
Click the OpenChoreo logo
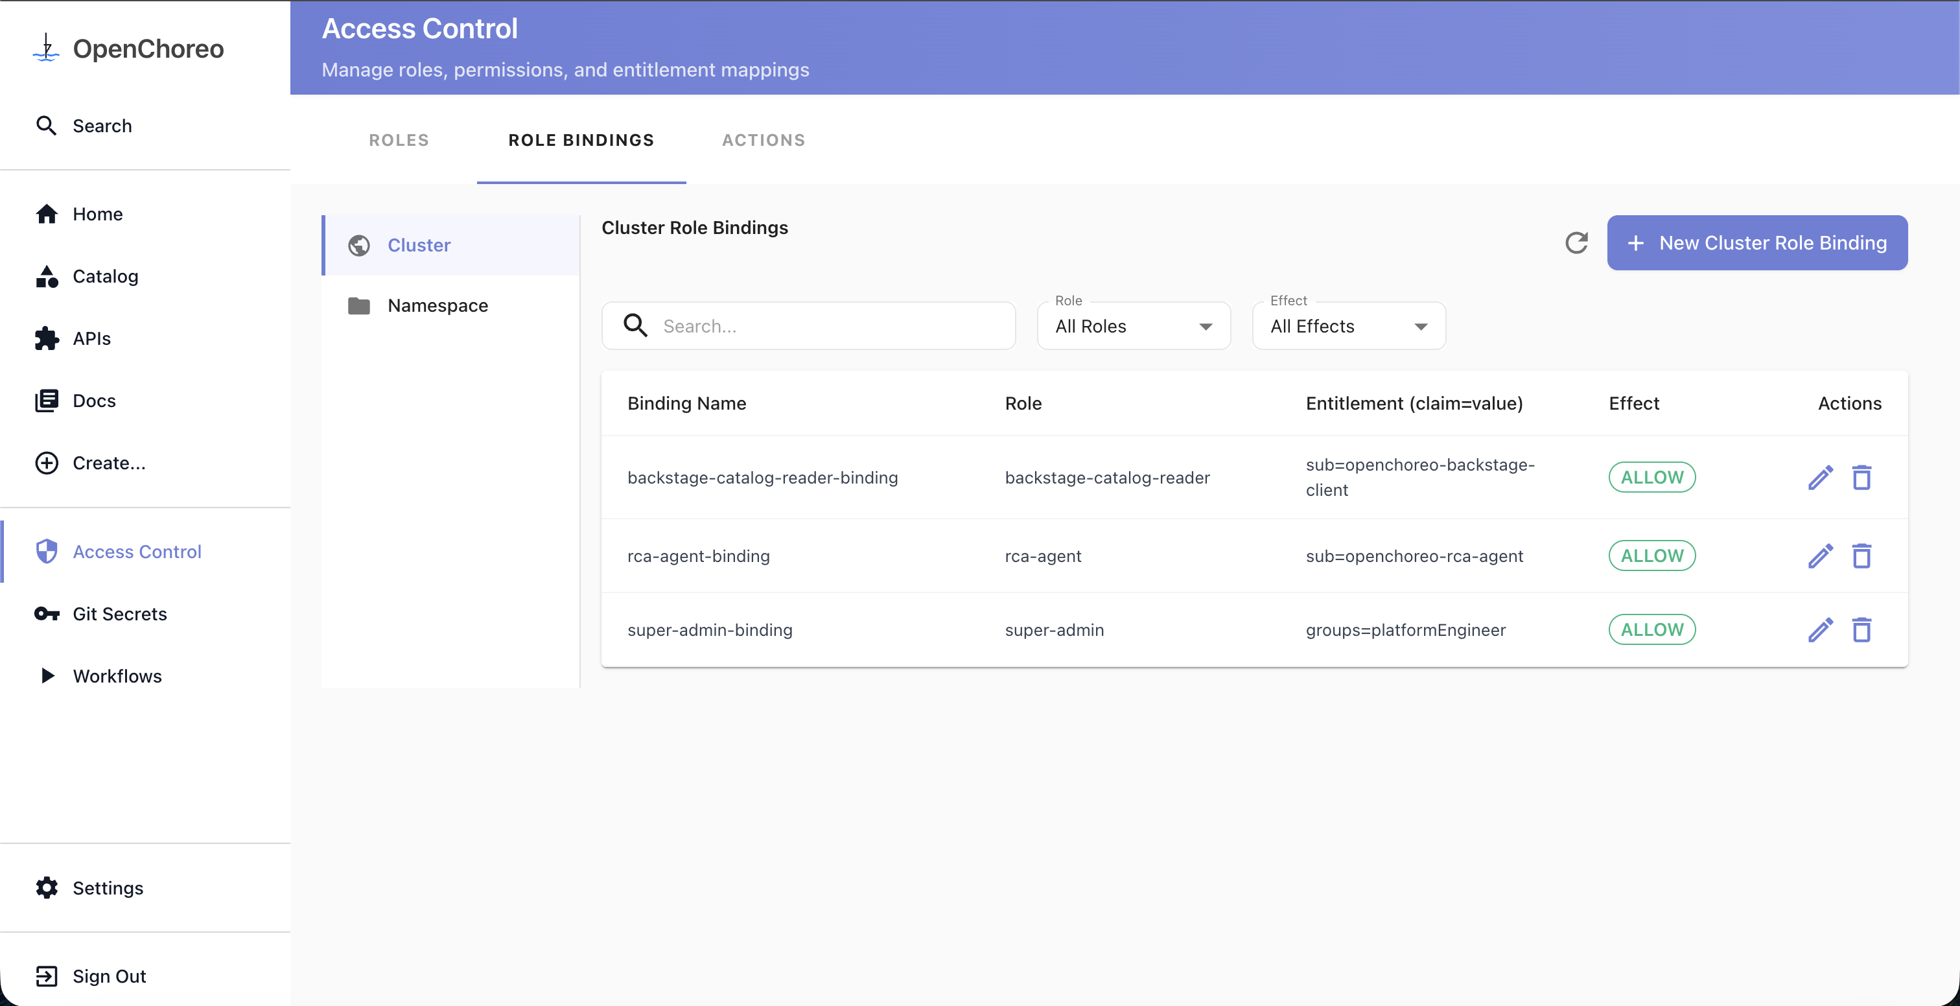(128, 49)
